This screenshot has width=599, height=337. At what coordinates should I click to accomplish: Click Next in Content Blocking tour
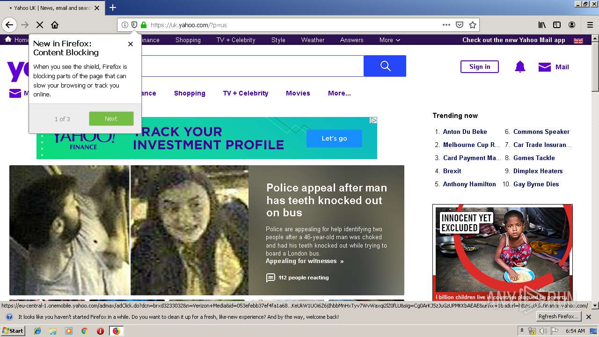tap(111, 118)
